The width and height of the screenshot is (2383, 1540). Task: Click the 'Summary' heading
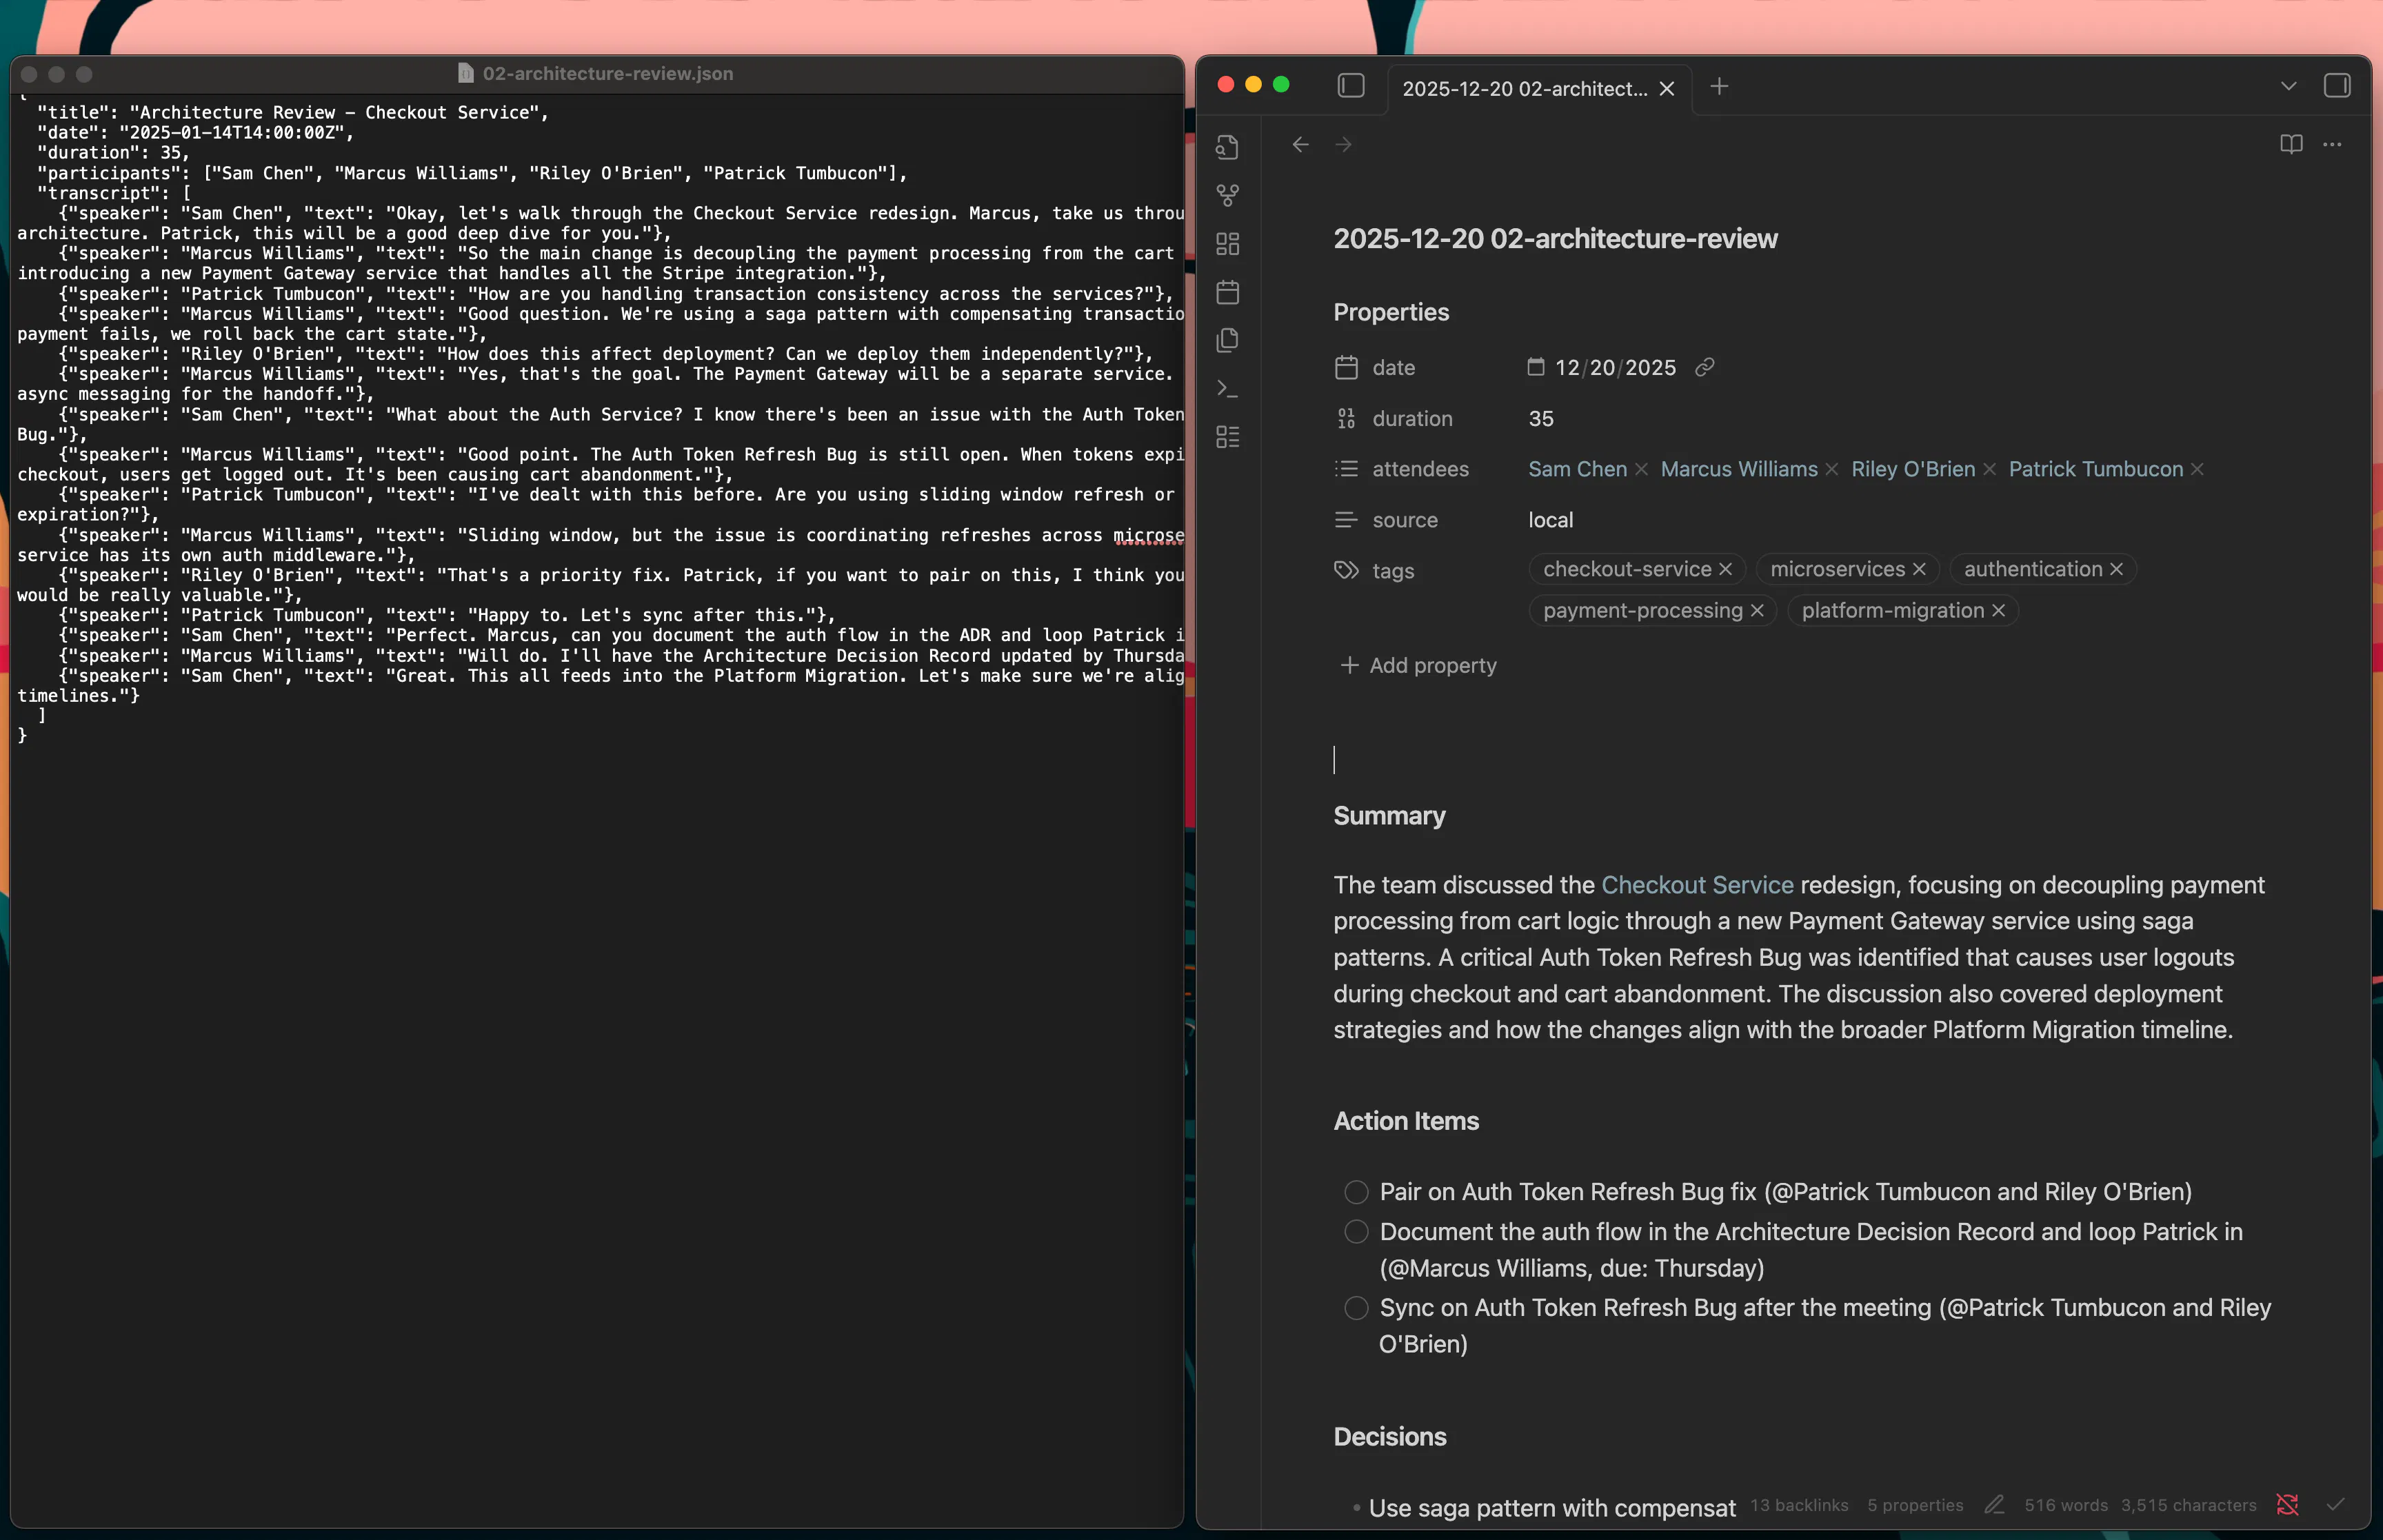point(1389,816)
